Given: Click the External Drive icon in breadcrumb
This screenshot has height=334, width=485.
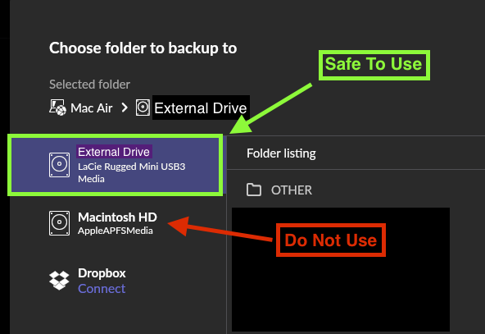Looking at the screenshot, I should (143, 108).
